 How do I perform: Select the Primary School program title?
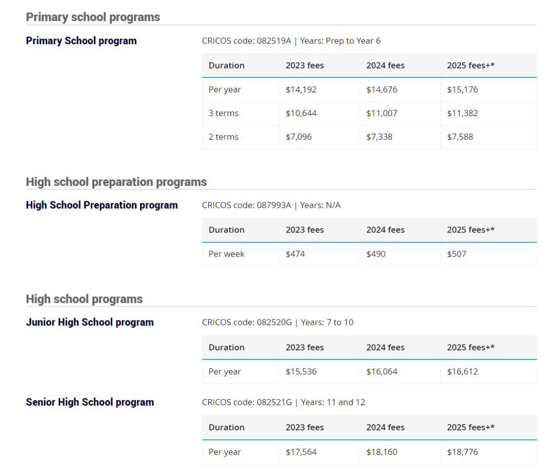(x=81, y=41)
